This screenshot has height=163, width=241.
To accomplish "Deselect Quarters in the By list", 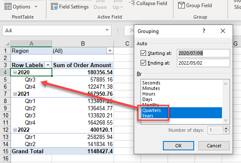I will 181,110.
